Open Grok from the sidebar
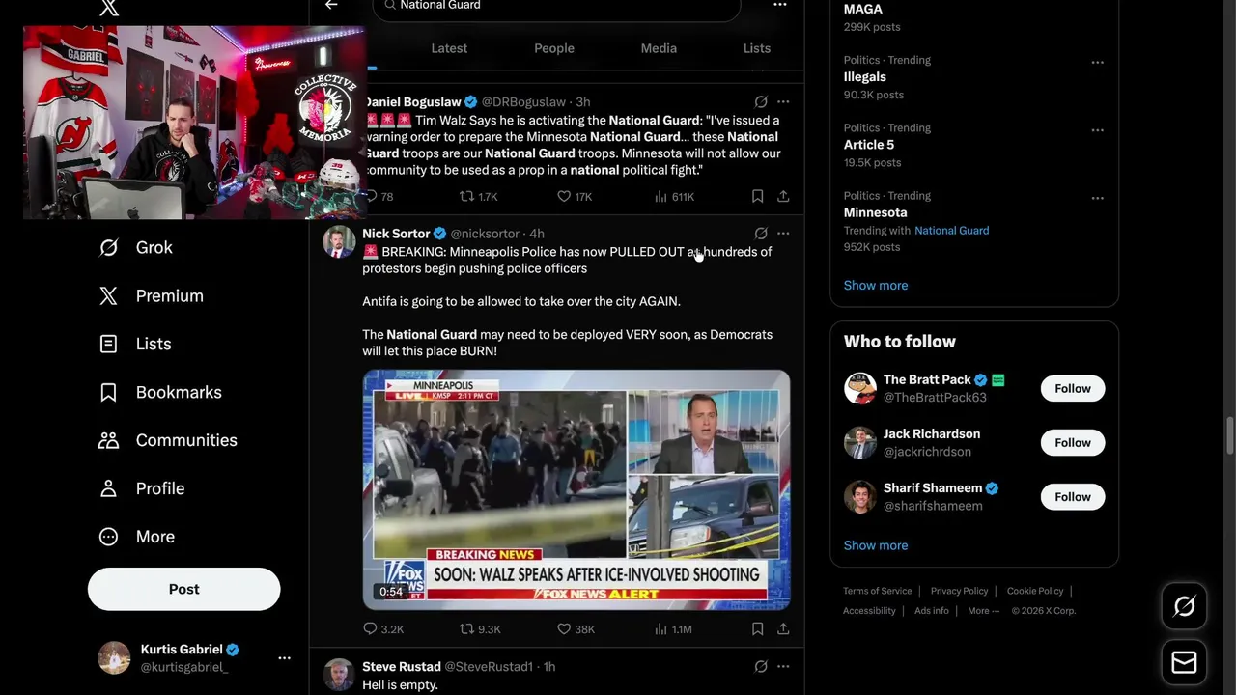This screenshot has width=1236, height=695. coord(154,248)
